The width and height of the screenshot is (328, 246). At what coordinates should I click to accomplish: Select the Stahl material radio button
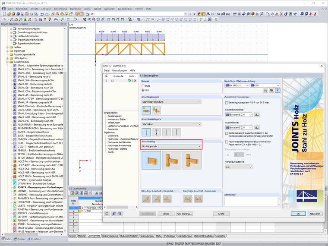point(143,86)
